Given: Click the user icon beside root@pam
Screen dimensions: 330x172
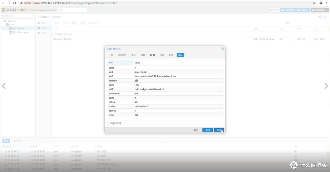Looking at the screenshot, I should tap(313, 10).
